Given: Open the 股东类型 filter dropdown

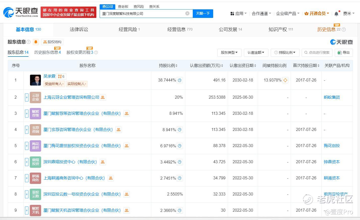Looking at the screenshot, I should (229, 52).
